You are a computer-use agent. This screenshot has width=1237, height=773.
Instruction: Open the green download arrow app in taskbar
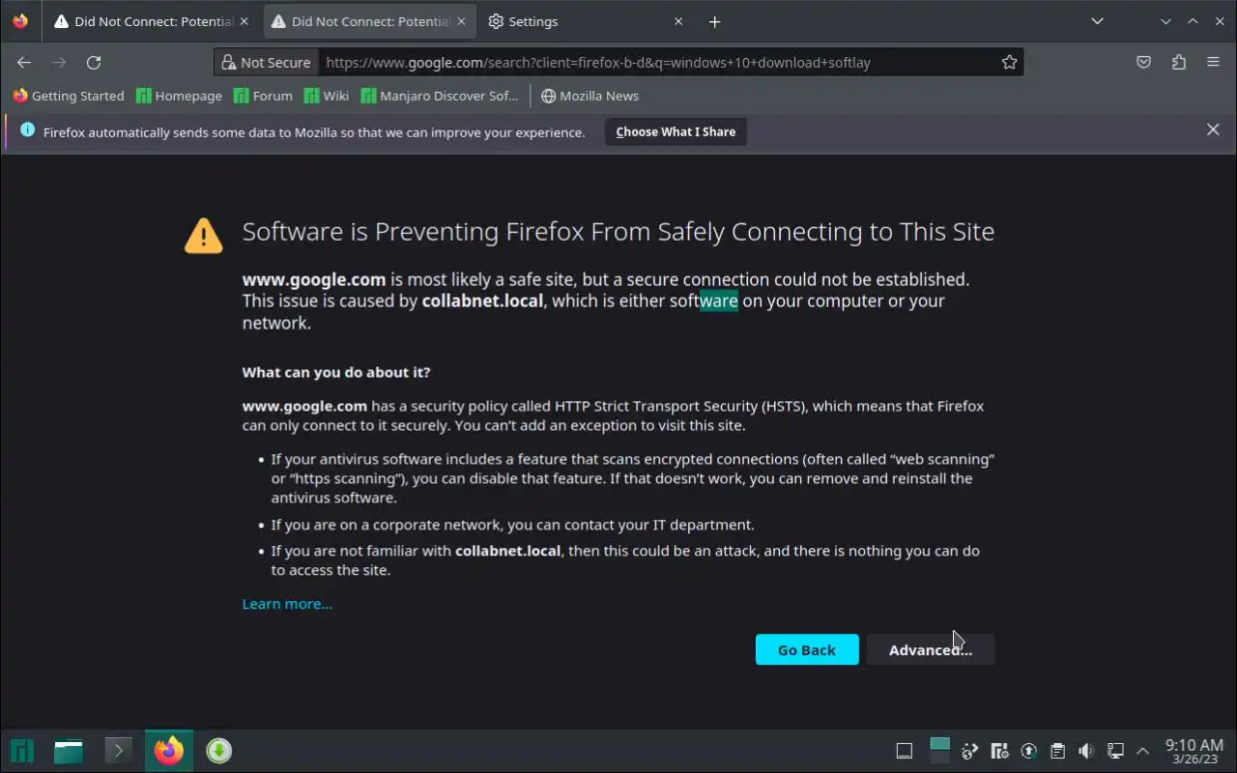[x=218, y=751]
